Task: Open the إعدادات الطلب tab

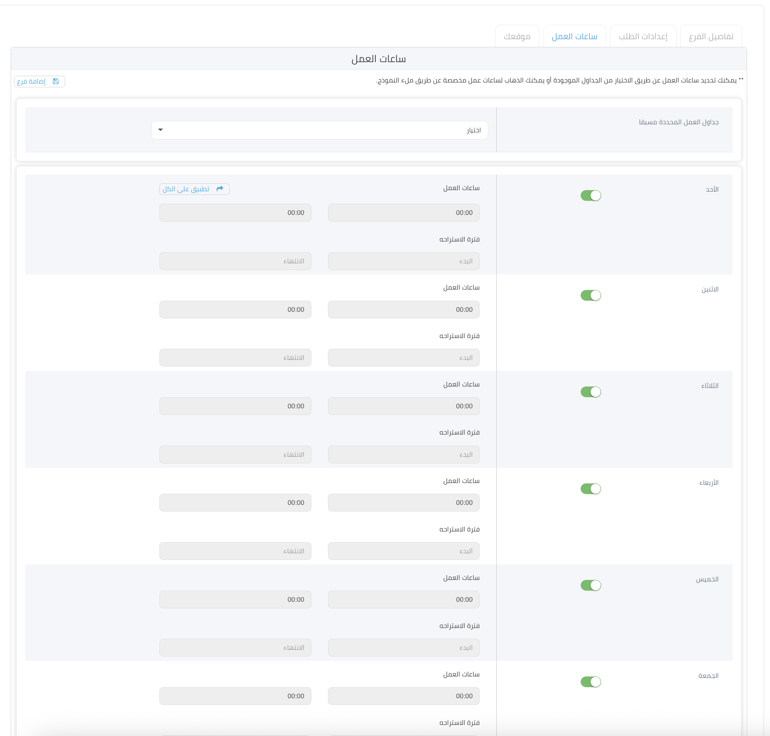Action: 642,37
